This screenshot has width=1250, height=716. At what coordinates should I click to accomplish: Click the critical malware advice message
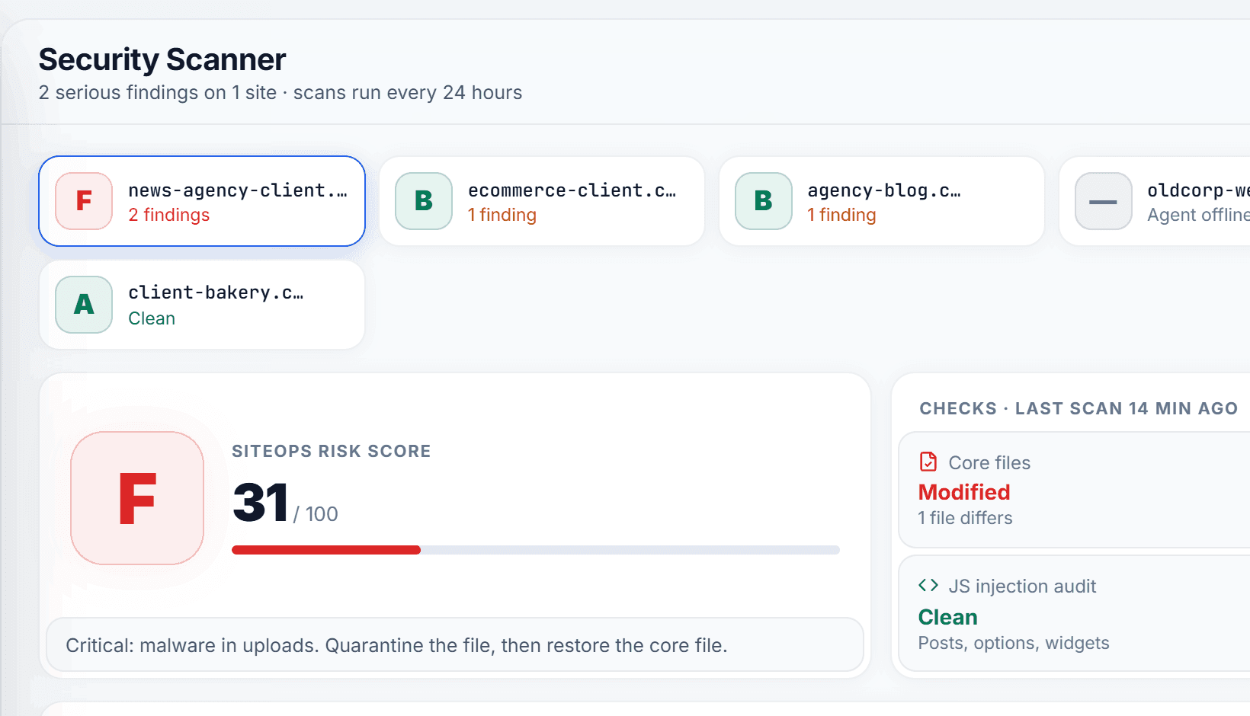455,644
